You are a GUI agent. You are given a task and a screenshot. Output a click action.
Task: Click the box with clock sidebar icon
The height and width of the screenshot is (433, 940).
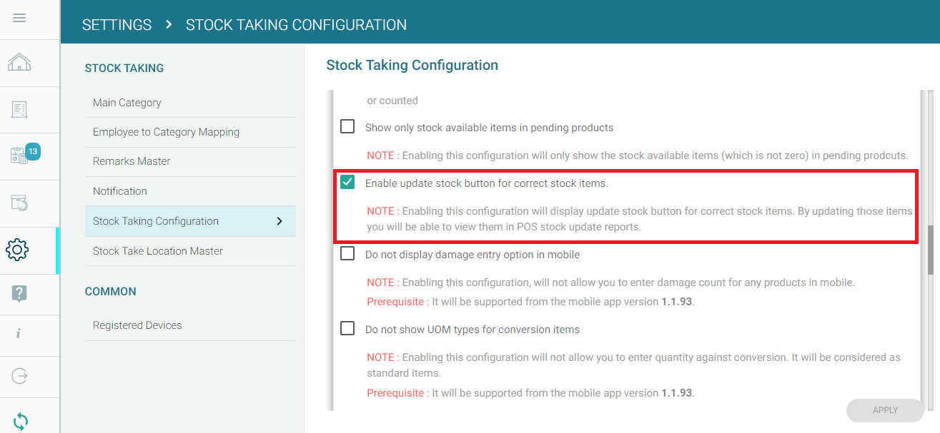19,203
